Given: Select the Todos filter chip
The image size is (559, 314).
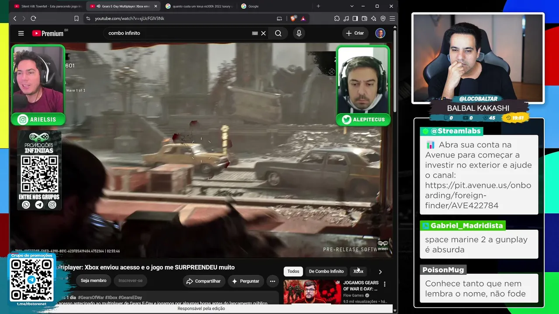Looking at the screenshot, I should [x=293, y=271].
